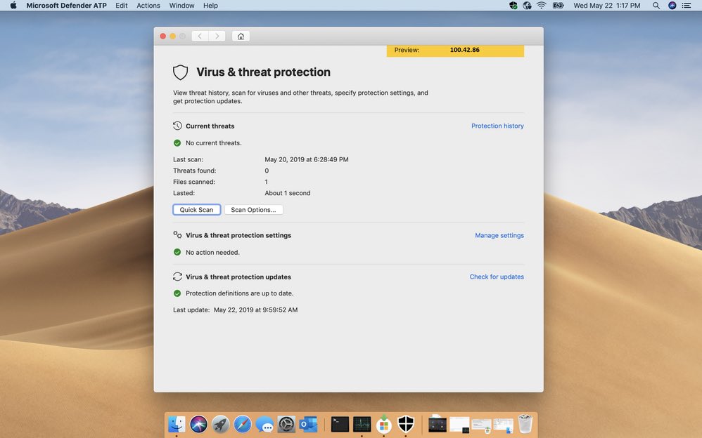
Task: Open the Actions menu
Action: pos(148,6)
